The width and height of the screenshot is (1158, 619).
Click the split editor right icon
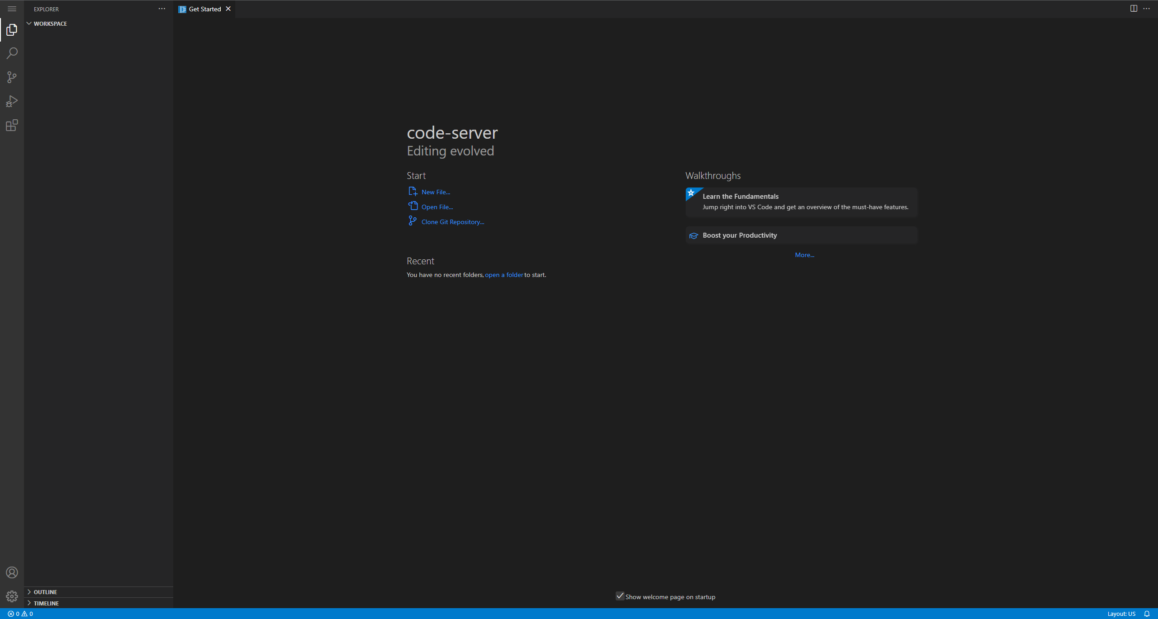[1134, 9]
